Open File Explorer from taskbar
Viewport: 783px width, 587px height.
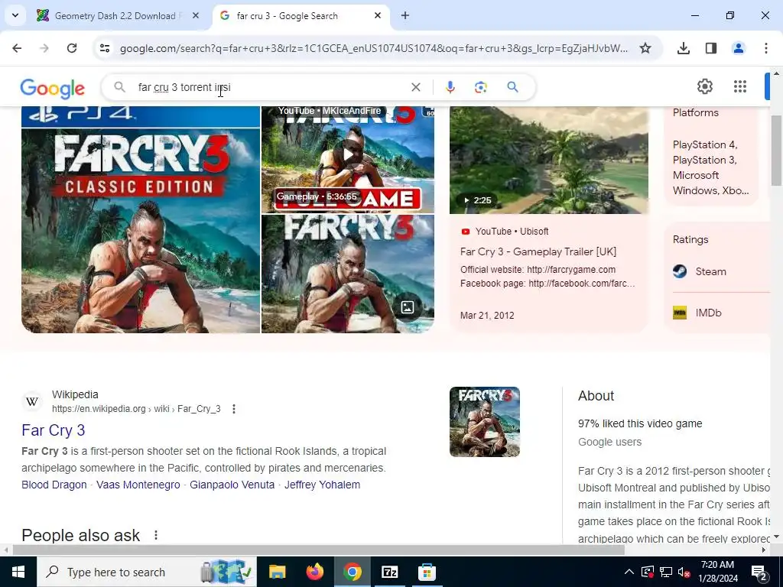[277, 572]
